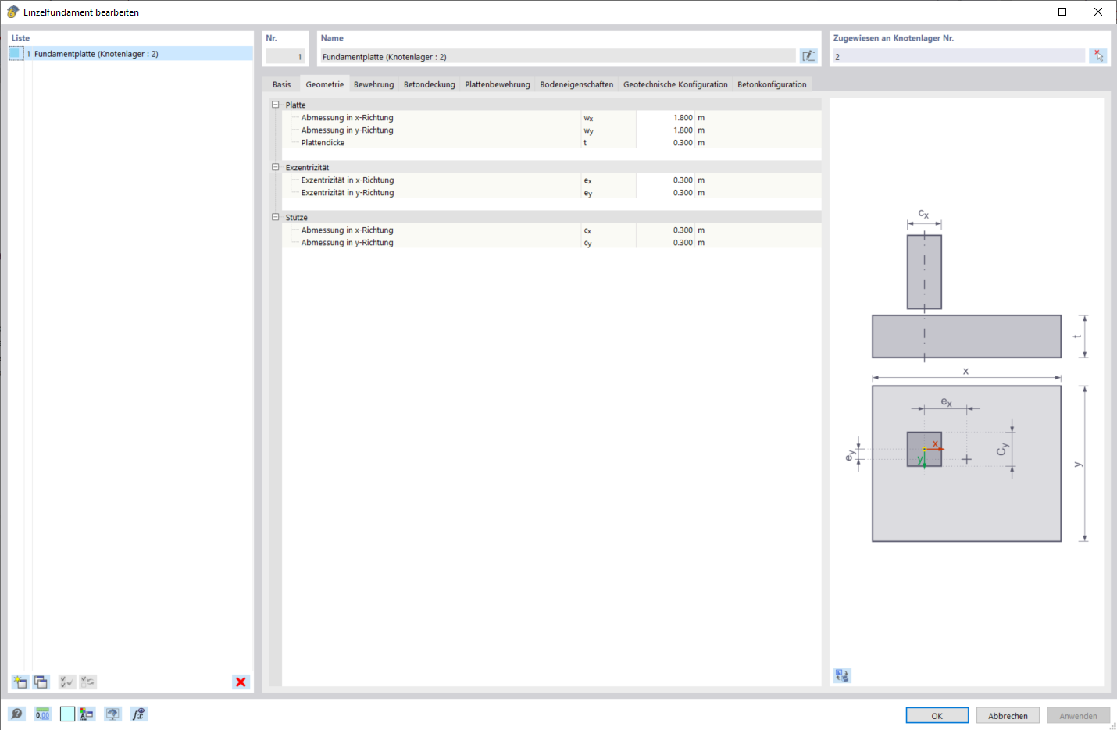Confirm with the OK button

point(937,715)
